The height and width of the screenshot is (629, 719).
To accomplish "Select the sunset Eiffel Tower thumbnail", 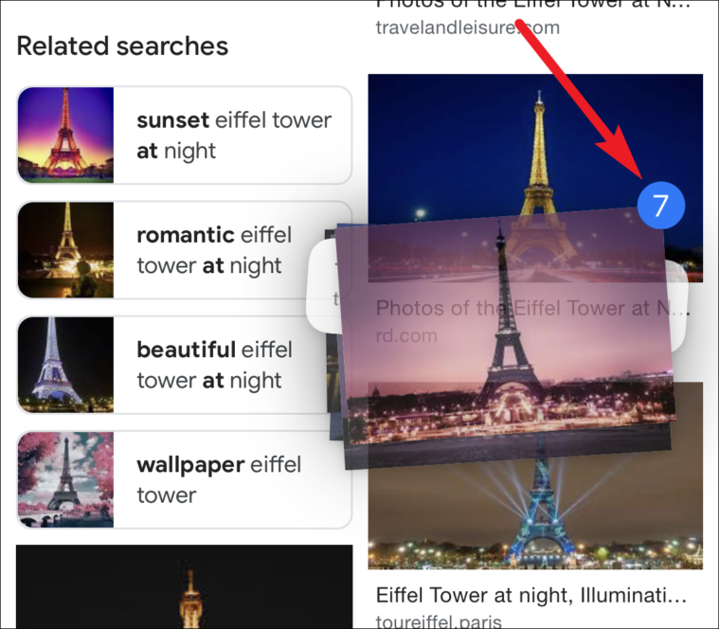I will (x=65, y=135).
